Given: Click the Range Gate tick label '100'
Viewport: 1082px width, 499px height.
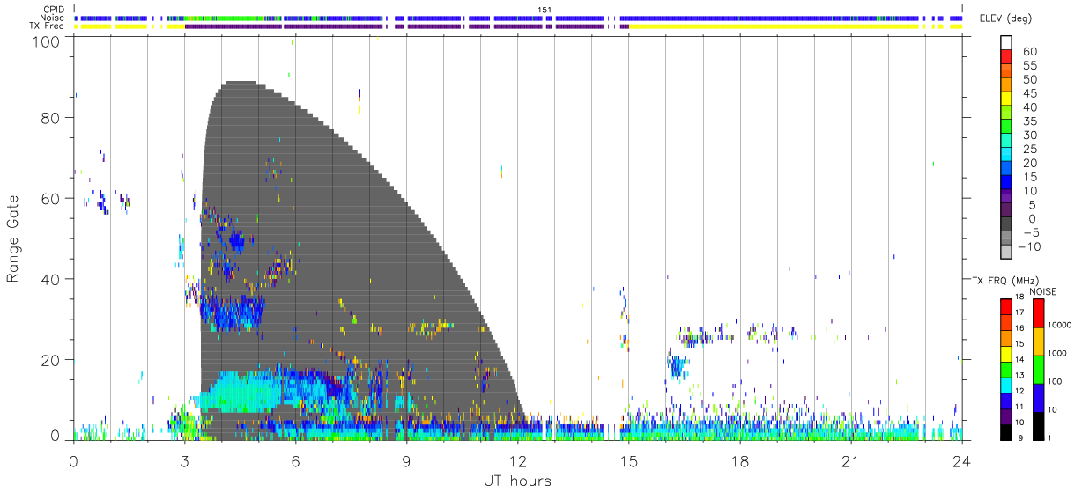Looking at the screenshot, I should [x=46, y=41].
